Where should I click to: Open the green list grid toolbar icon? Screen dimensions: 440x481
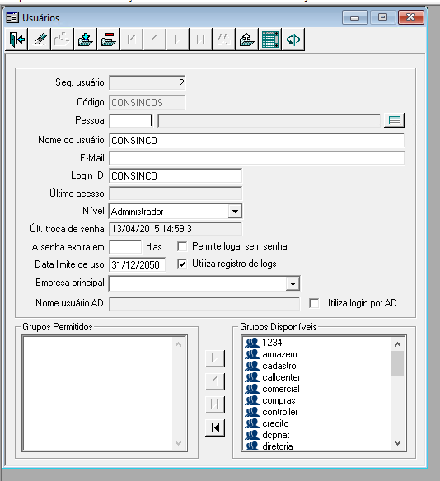pyautogui.click(x=270, y=40)
